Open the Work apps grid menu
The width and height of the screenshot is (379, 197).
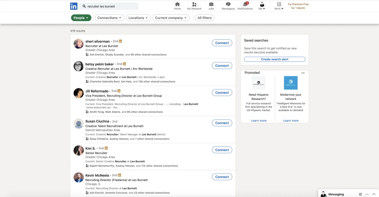(x=279, y=6)
